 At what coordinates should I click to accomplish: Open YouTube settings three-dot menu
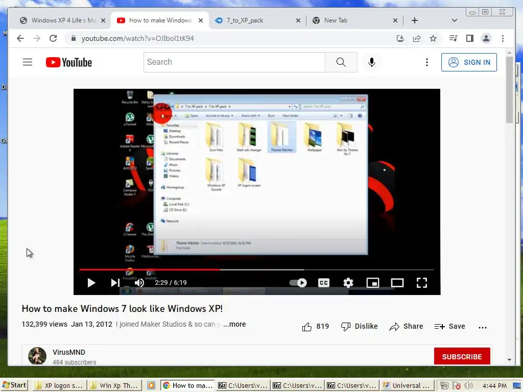point(426,62)
